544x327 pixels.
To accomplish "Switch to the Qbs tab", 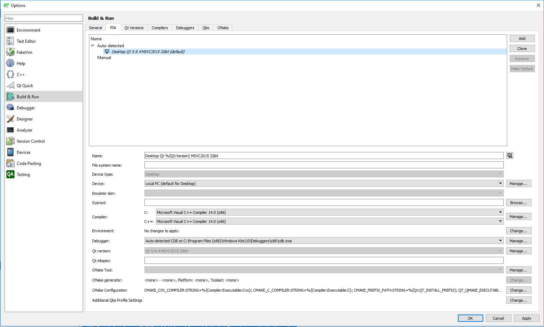I will coord(206,28).
